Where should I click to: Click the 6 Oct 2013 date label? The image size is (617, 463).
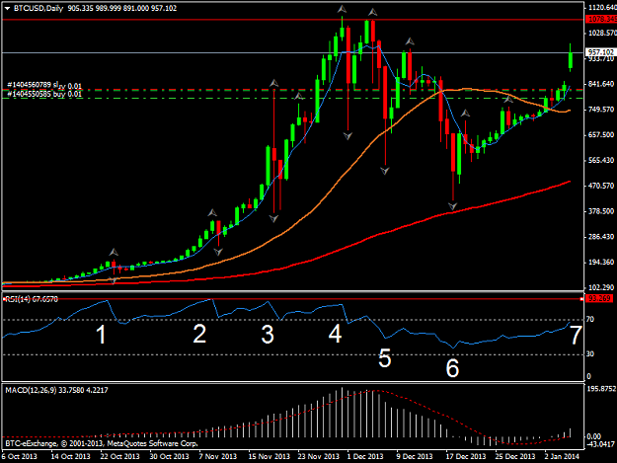click(x=20, y=456)
